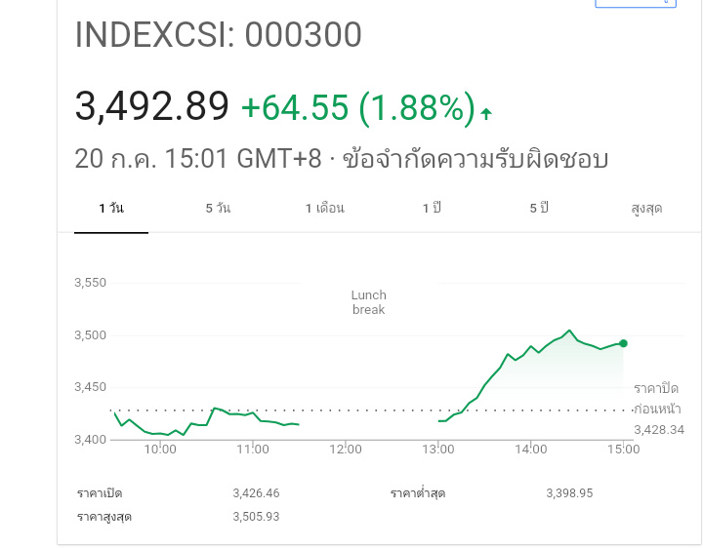
Task: Click the INDEXCSI: 000300 heading
Action: (x=218, y=35)
